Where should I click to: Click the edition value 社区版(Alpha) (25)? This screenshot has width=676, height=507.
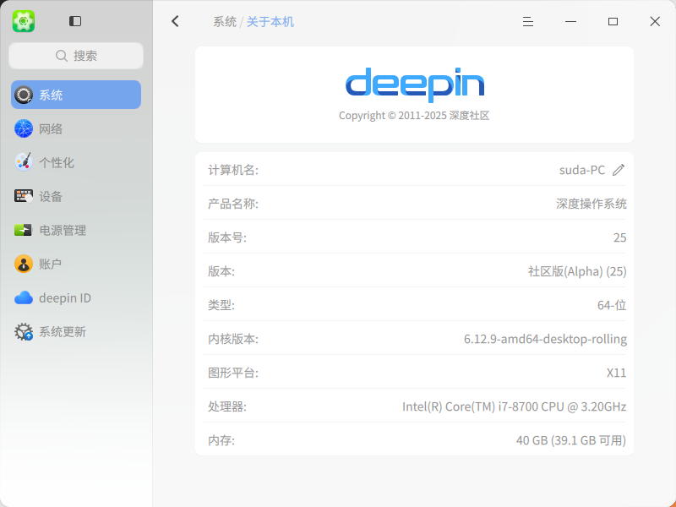point(577,271)
